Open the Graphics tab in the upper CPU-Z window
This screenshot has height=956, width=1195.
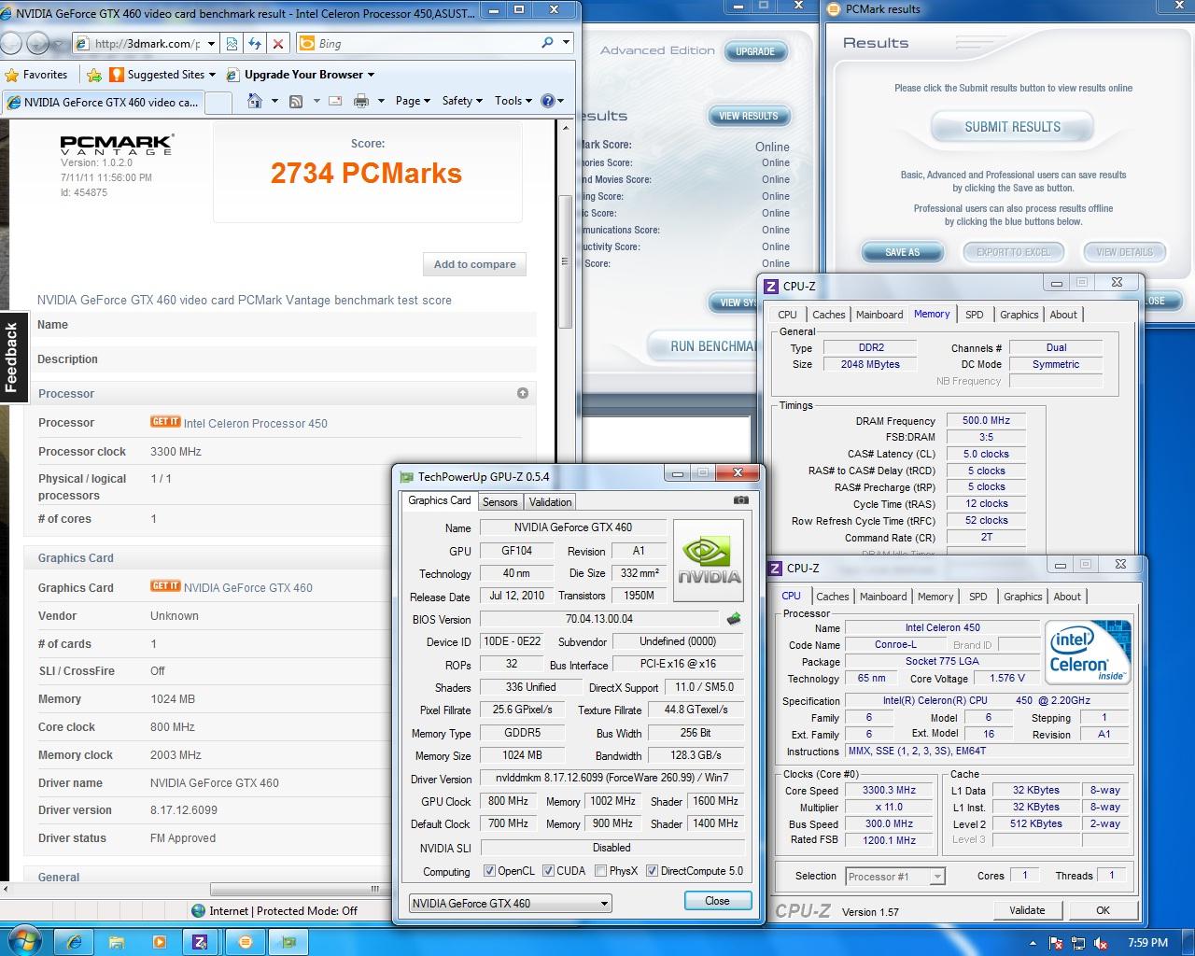click(1019, 315)
